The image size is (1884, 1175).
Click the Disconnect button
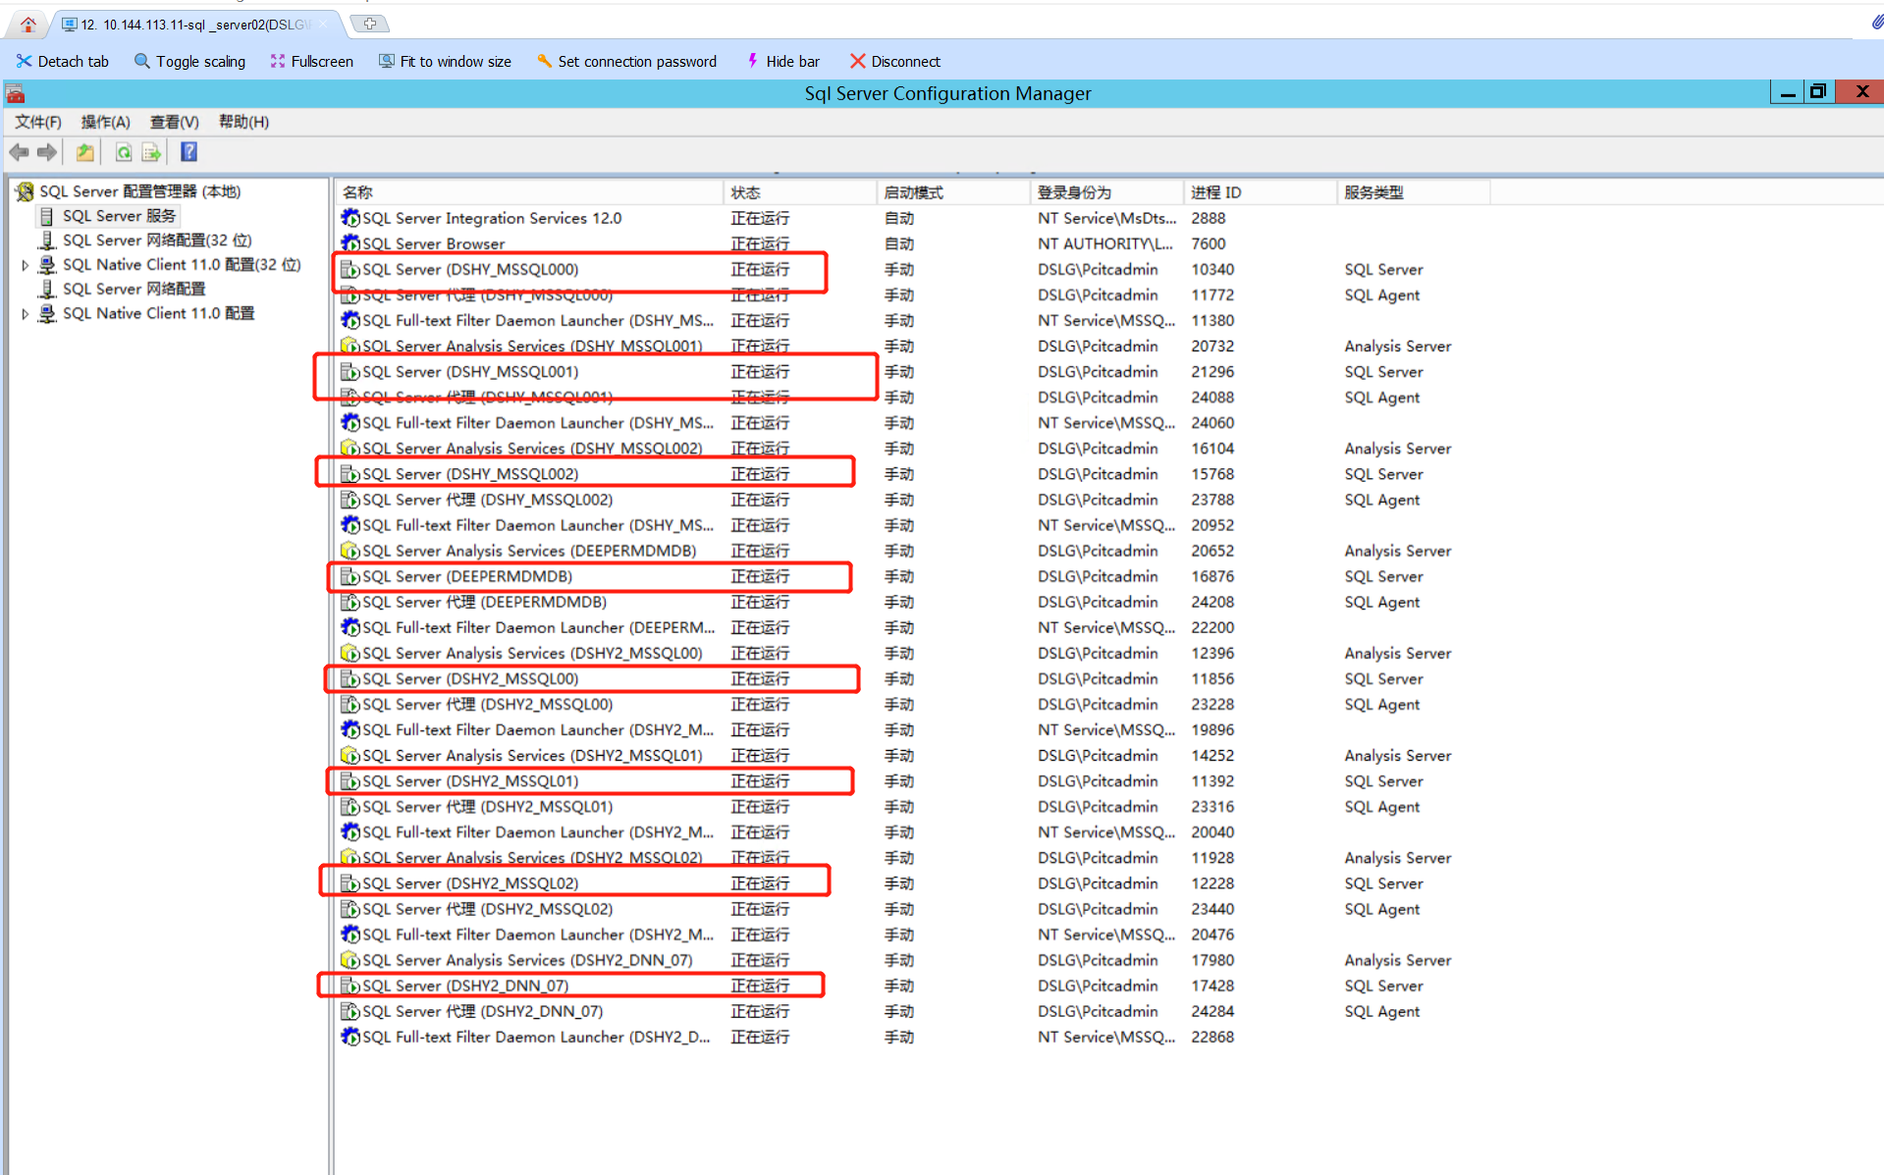tap(895, 61)
